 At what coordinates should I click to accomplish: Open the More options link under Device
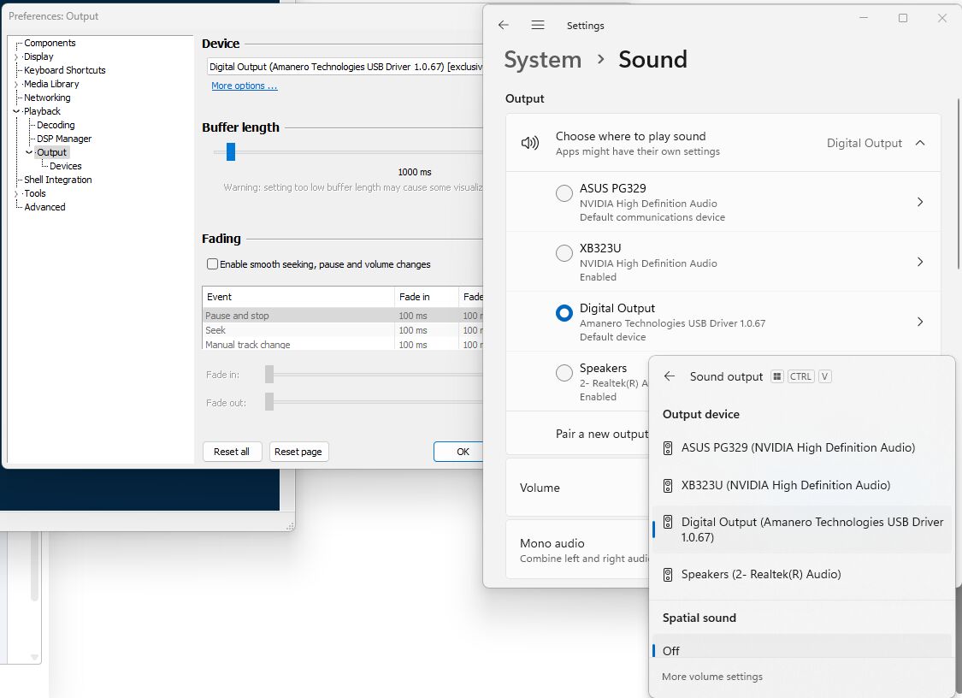(x=245, y=86)
